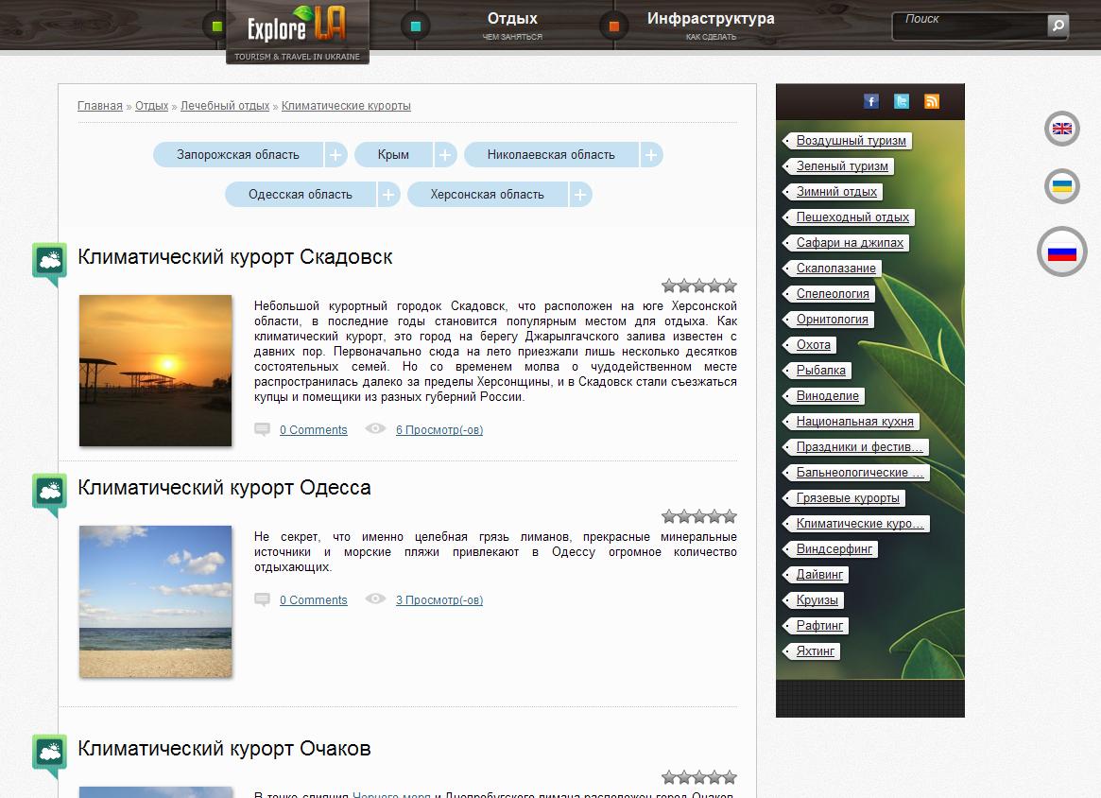Screen dimensions: 1101x798
Task: Rate Одесса article using star rating
Action: point(699,517)
